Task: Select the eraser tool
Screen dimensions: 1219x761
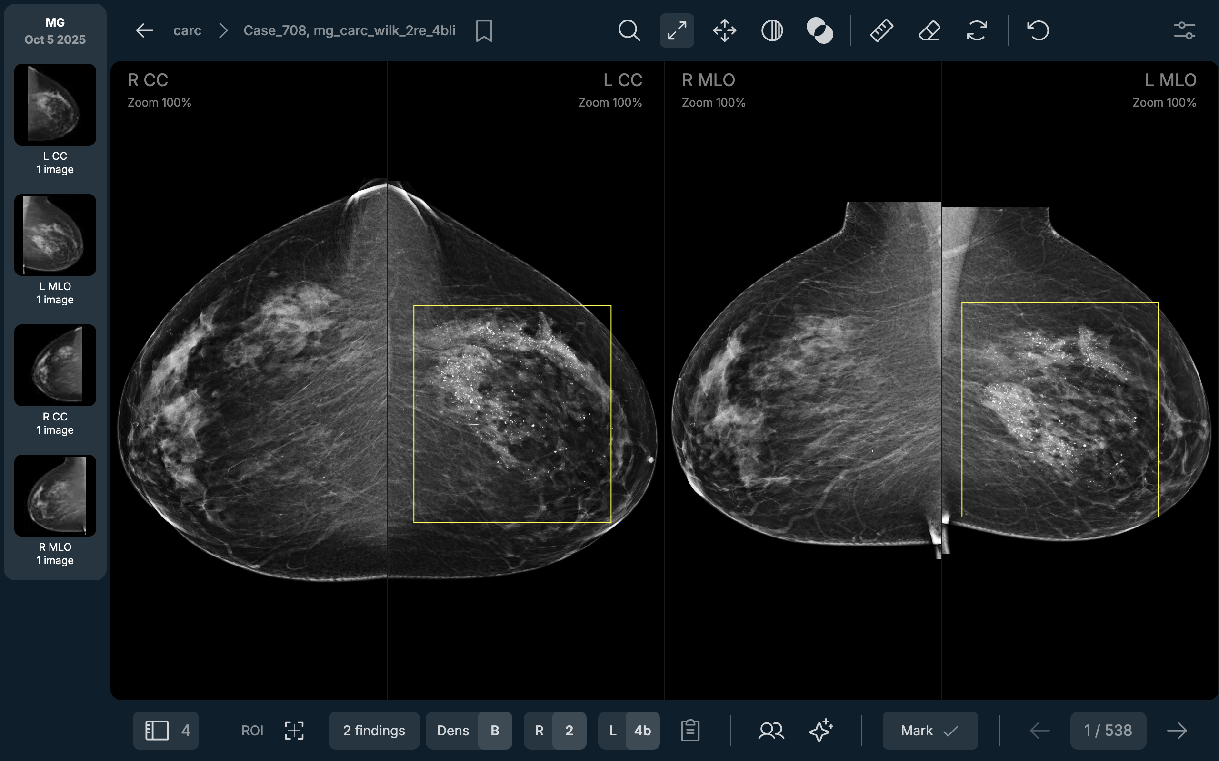Action: tap(929, 31)
